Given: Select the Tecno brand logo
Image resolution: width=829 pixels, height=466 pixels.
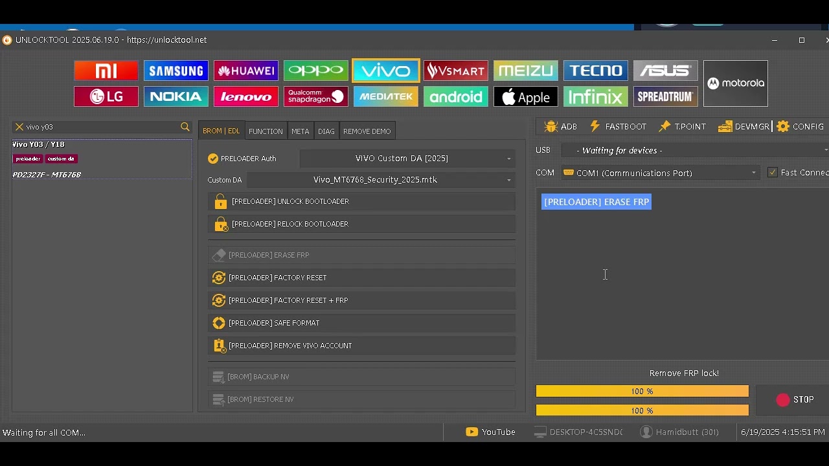Looking at the screenshot, I should [x=596, y=71].
